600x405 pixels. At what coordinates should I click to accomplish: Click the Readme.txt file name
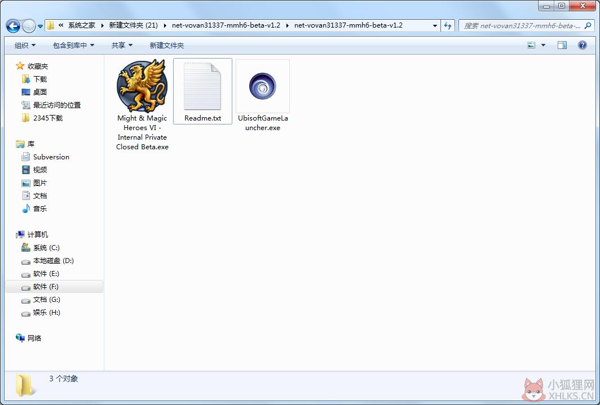tap(202, 118)
